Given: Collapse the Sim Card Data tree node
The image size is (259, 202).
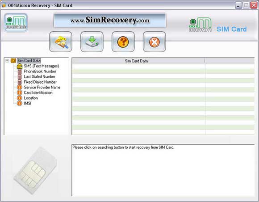Looking at the screenshot, I should 7,61.
